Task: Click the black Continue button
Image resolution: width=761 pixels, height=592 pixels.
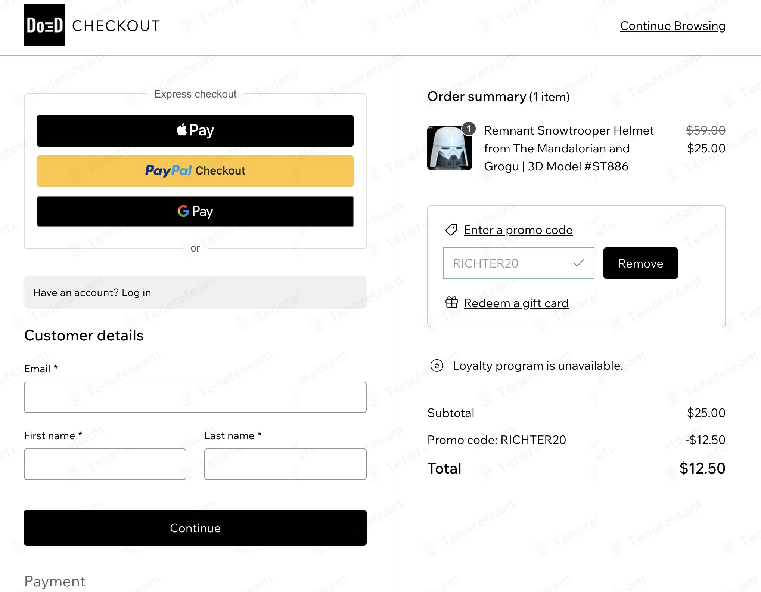Action: click(x=195, y=528)
